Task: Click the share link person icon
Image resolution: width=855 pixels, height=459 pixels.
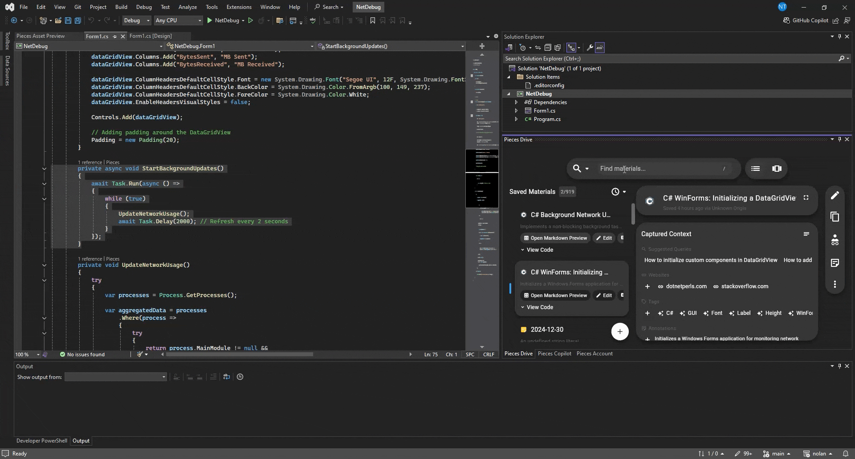Action: [x=835, y=240]
